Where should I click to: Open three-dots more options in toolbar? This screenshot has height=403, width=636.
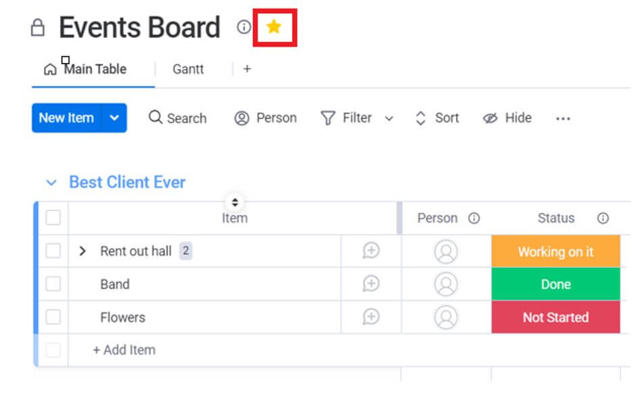tap(563, 118)
